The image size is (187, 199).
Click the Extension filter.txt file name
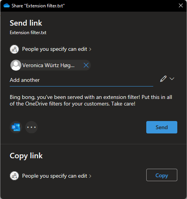[28, 33]
